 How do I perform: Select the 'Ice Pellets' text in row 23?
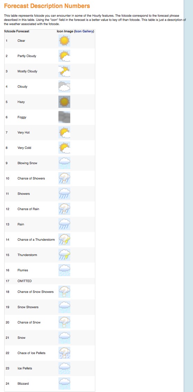25,368
